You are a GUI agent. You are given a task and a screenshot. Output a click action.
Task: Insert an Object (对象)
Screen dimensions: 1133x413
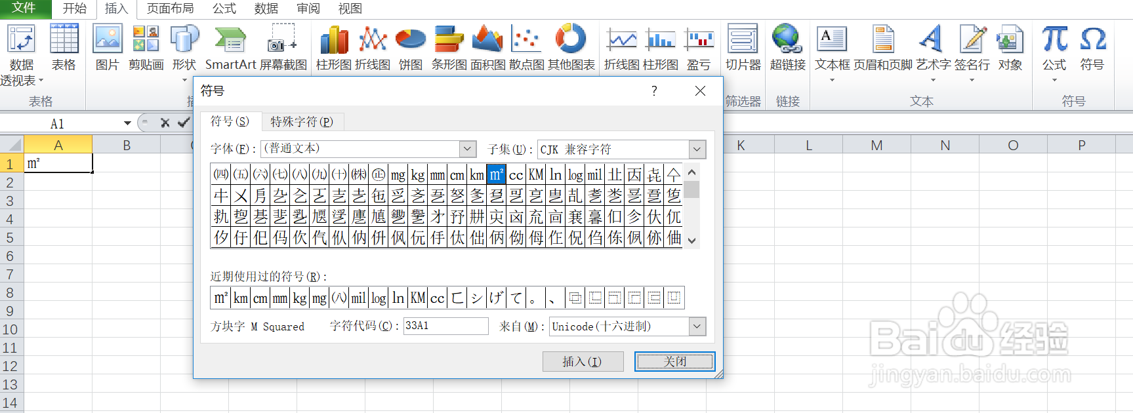click(1010, 47)
